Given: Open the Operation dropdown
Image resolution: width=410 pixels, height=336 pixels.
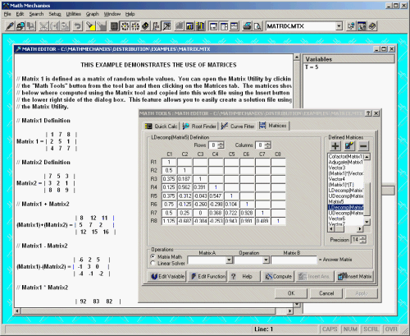Looking at the screenshot, I should pos(266,260).
